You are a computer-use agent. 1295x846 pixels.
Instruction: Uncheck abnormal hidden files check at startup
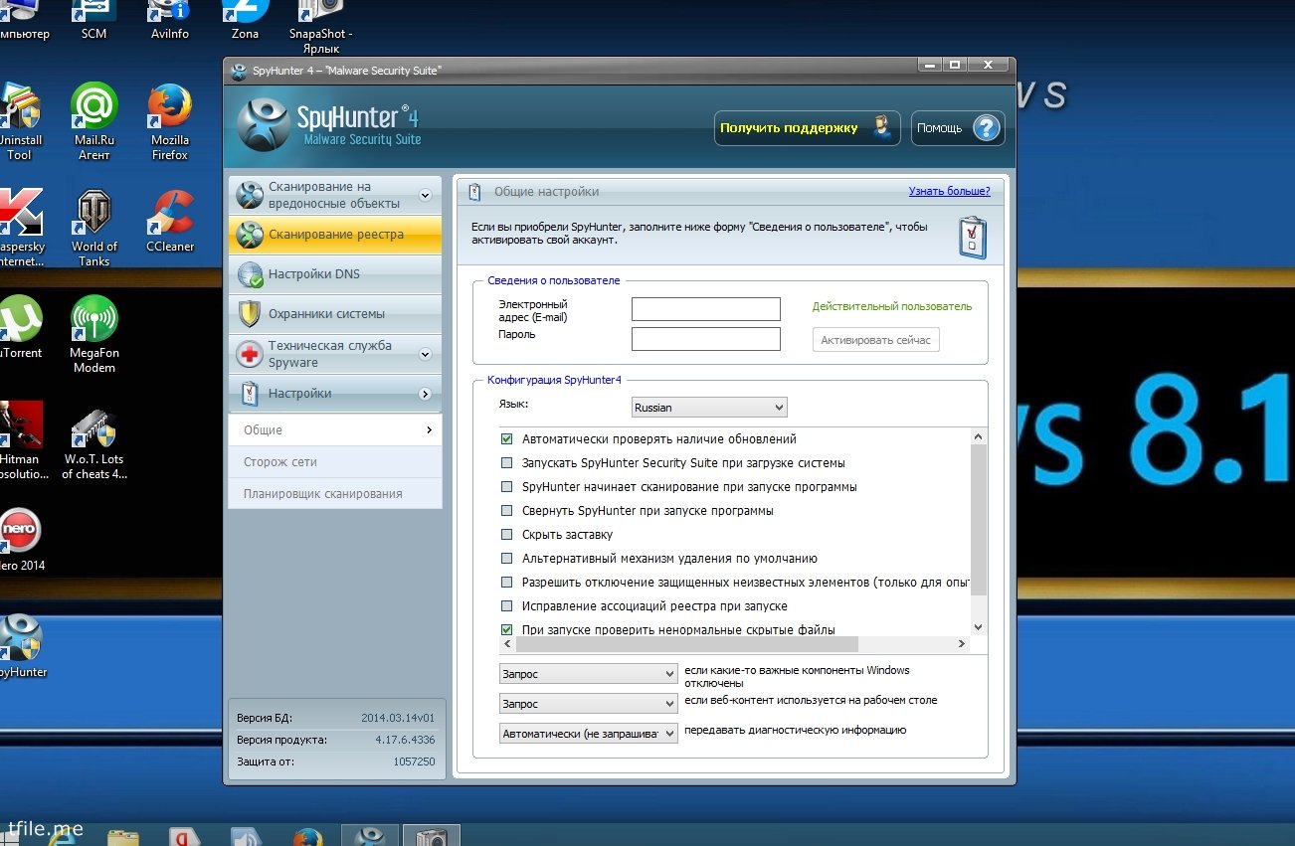[x=507, y=630]
